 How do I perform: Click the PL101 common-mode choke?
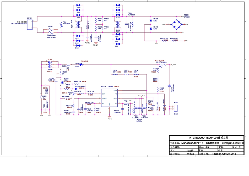(77, 24)
